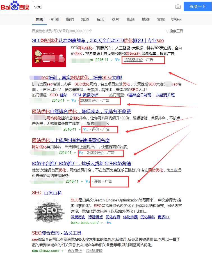Open 网站优化，上线后付款 result title
Image resolution: width=212 pixels, height=253 pixels.
click(x=71, y=140)
